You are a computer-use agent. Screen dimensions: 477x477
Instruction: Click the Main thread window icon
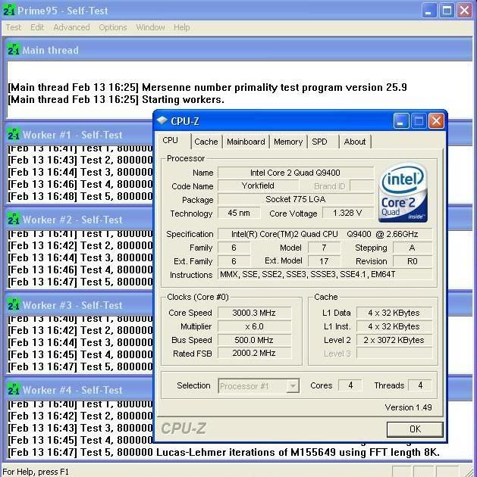pos(14,50)
